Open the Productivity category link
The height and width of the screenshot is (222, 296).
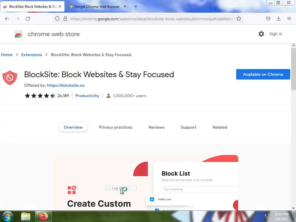(87, 96)
